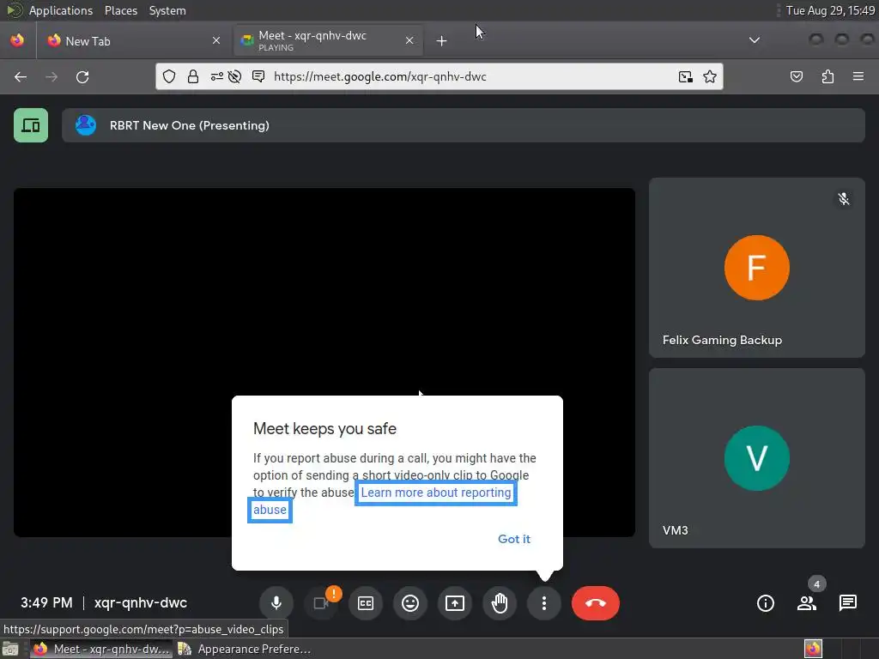Open the site permissions icon in address bar

tap(216, 76)
